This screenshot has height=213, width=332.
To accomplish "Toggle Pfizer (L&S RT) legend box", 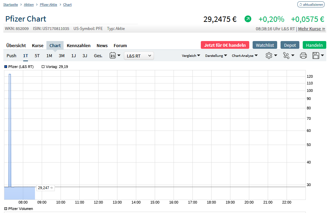I will click(x=6, y=67).
